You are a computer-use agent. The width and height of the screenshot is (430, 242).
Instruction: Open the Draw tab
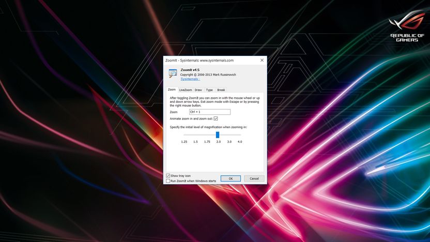pyautogui.click(x=198, y=90)
